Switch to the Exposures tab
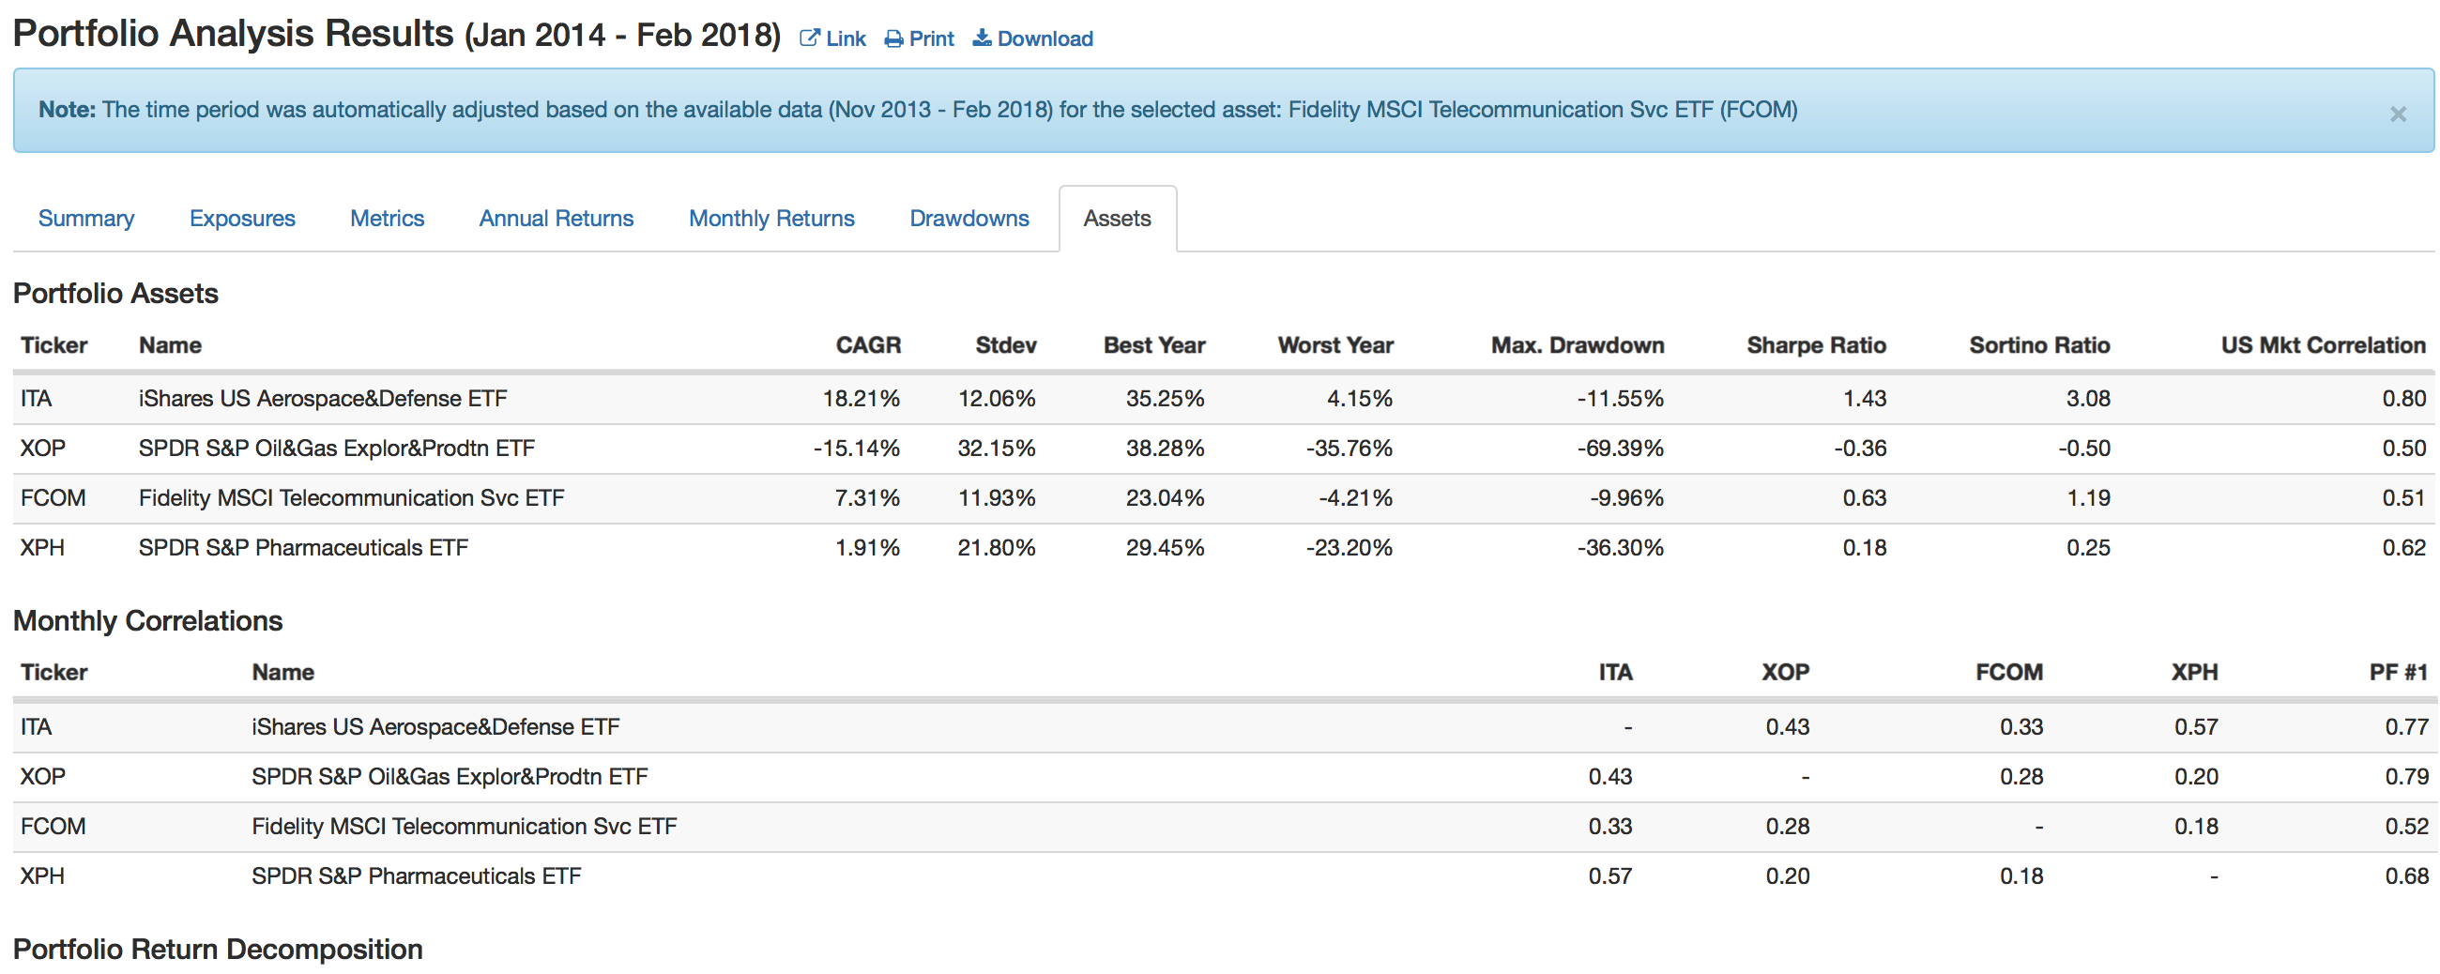Screen dimensions: 2440x974 [x=242, y=218]
